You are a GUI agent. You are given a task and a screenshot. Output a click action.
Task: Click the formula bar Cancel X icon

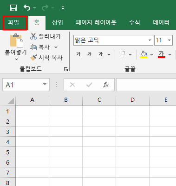[72, 85]
